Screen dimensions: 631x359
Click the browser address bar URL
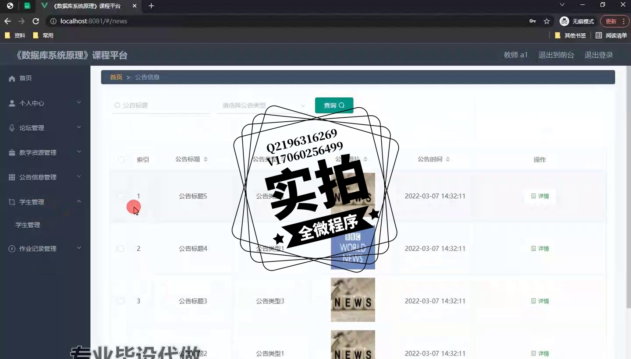click(94, 21)
